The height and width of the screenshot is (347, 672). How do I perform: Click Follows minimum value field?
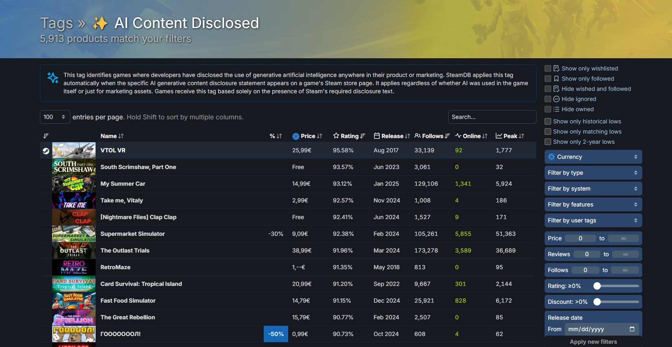click(x=585, y=270)
